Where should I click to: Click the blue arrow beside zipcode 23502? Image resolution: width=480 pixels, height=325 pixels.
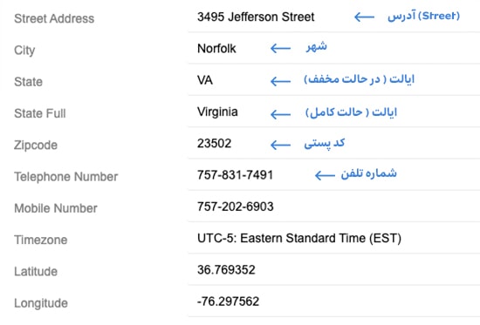click(x=280, y=145)
